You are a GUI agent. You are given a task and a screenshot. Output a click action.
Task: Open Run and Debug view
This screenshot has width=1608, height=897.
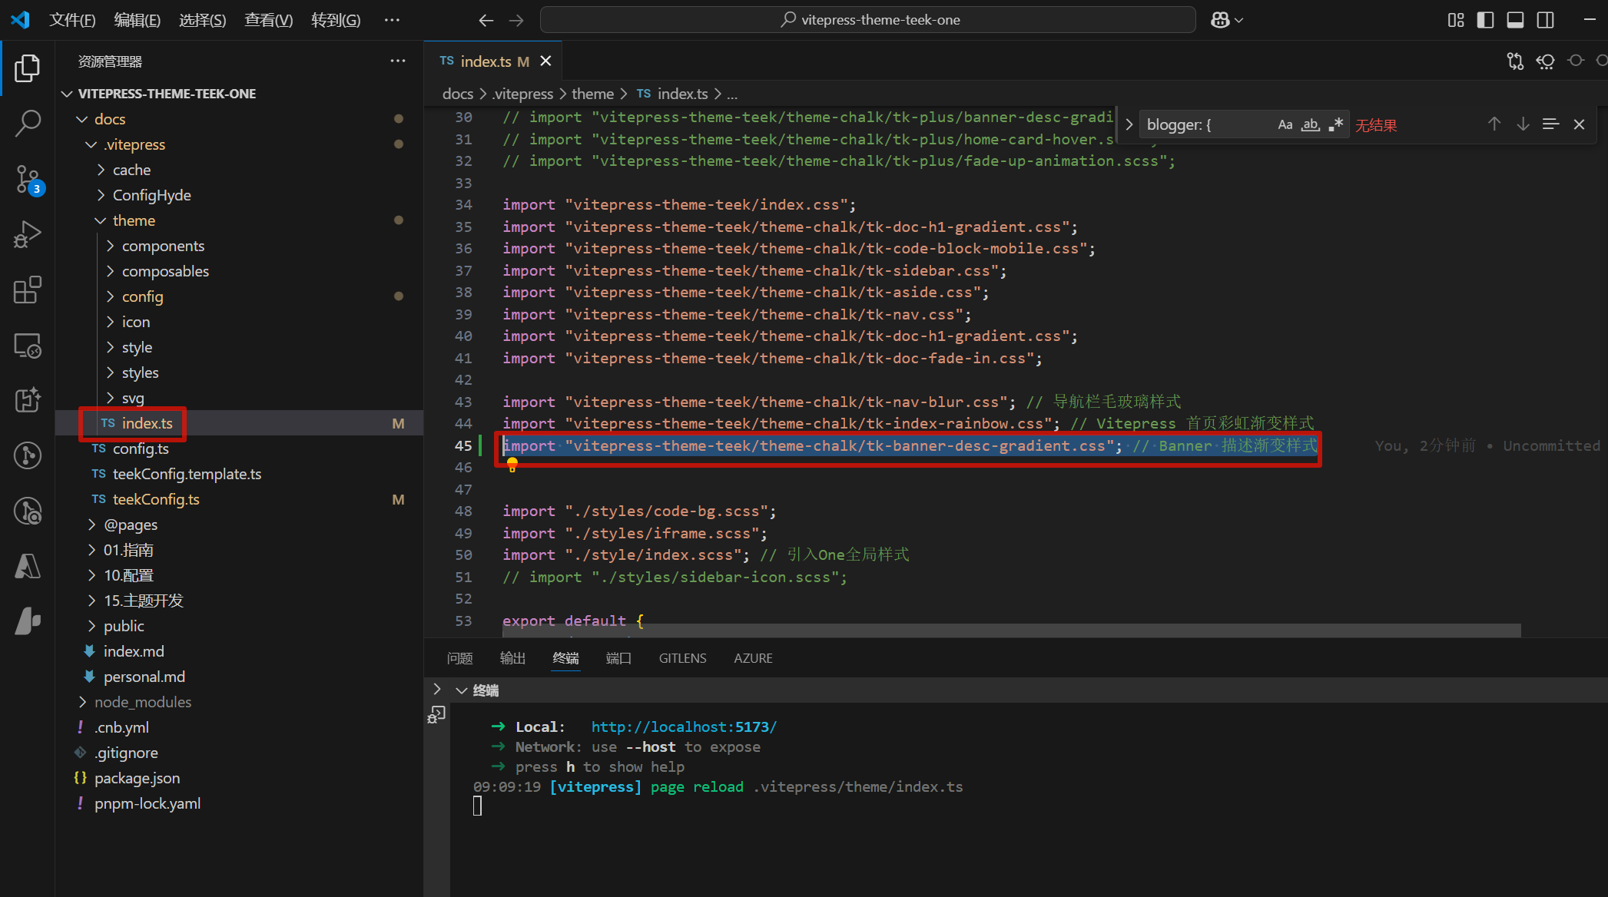click(28, 234)
